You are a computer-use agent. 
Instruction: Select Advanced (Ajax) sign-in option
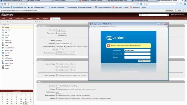(56, 33)
